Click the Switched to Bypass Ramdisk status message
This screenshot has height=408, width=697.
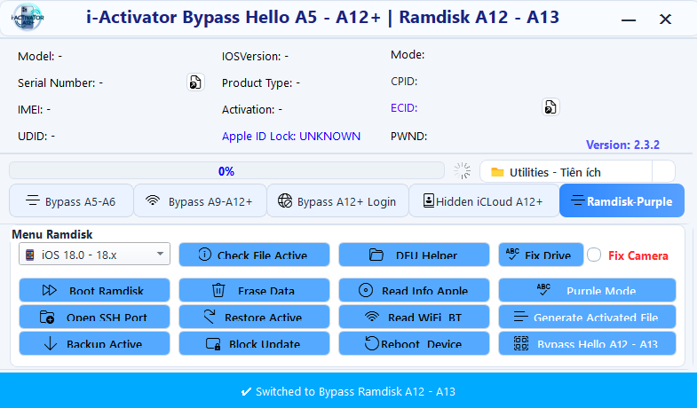pos(348,391)
